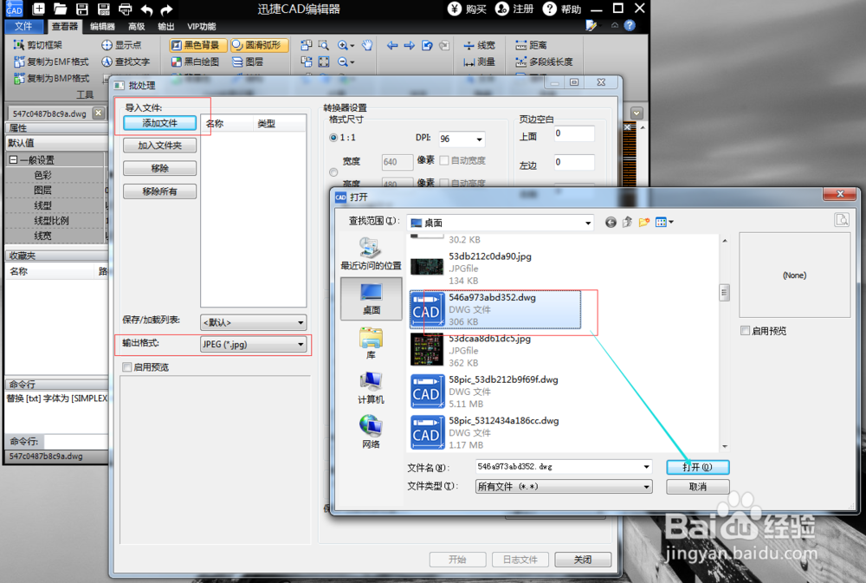Image resolution: width=866 pixels, height=583 pixels.
Task: Select the 显示点 show points tool
Action: [121, 45]
